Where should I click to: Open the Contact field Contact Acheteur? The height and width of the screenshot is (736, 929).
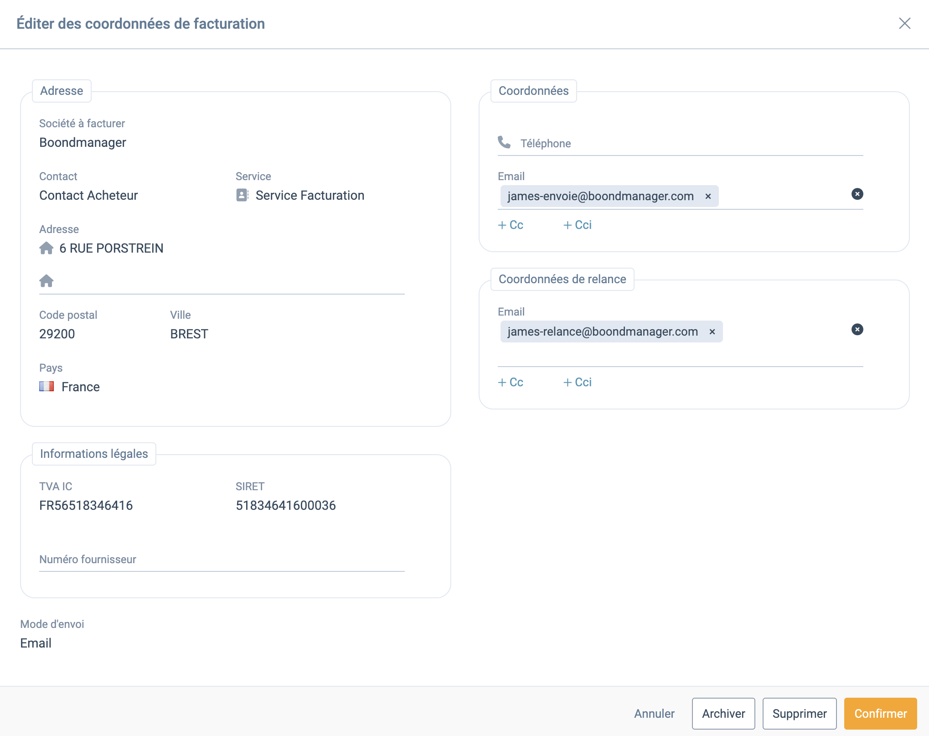click(88, 196)
